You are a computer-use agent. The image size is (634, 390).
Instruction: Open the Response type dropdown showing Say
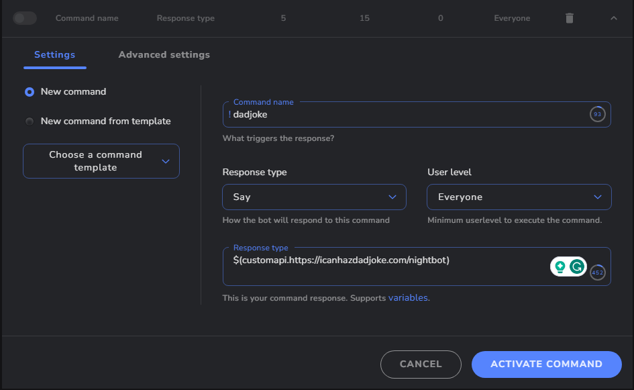(314, 197)
